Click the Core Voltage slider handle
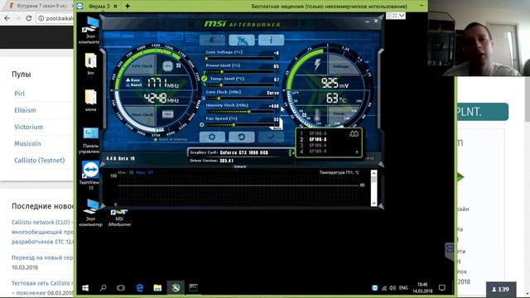Image resolution: width=530 pixels, height=298 pixels. click(x=206, y=59)
